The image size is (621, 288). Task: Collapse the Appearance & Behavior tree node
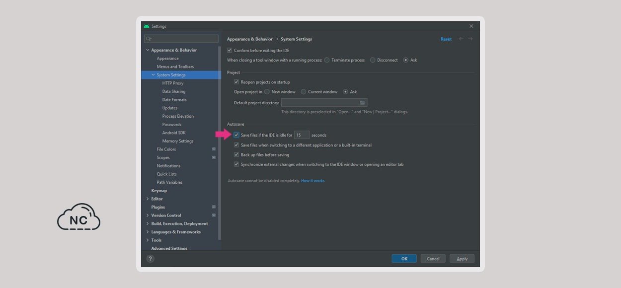click(x=148, y=50)
